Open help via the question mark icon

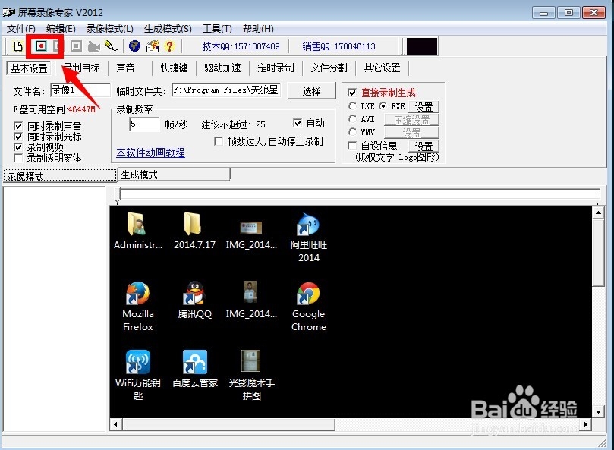click(169, 46)
